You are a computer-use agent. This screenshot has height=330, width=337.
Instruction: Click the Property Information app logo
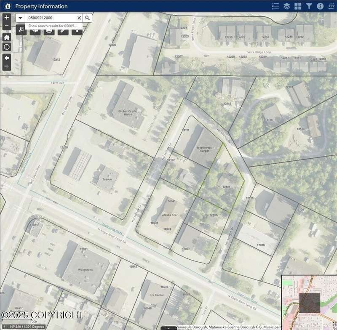7,6
